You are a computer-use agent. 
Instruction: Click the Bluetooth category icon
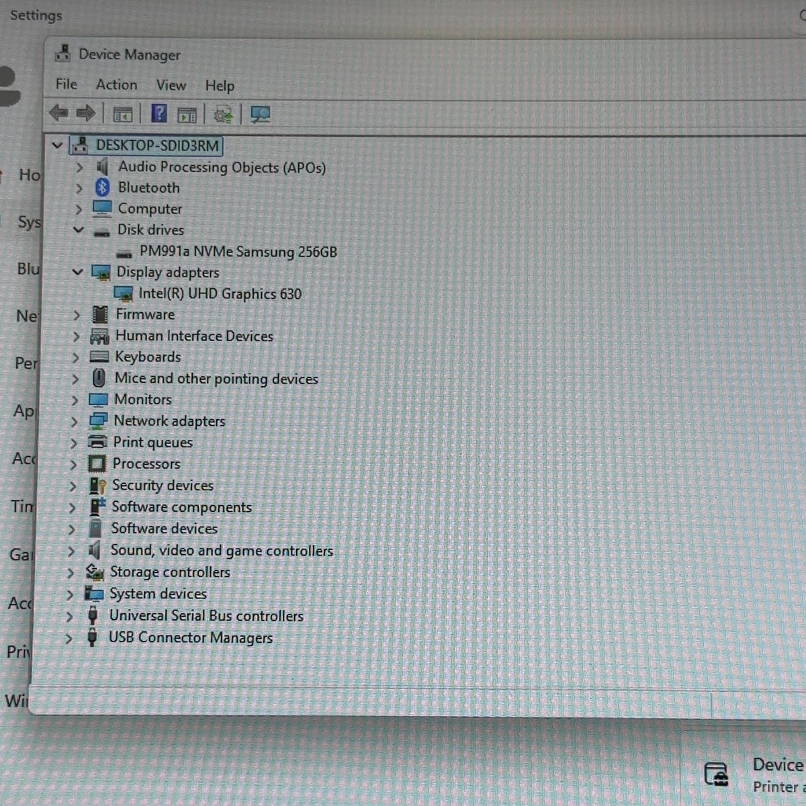point(102,187)
